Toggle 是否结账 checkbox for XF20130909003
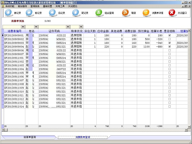192x144 pixels. [170, 43]
